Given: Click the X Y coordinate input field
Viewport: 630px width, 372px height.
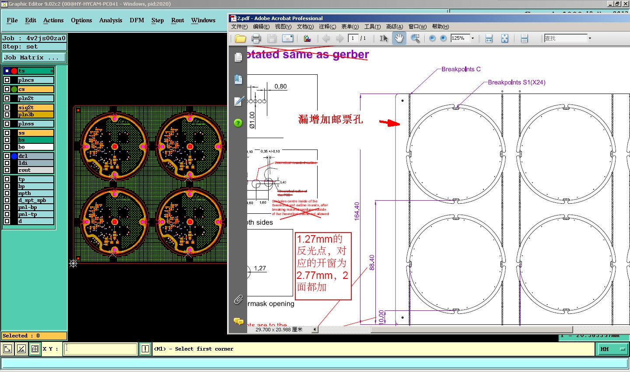Looking at the screenshot, I should [x=101, y=349].
